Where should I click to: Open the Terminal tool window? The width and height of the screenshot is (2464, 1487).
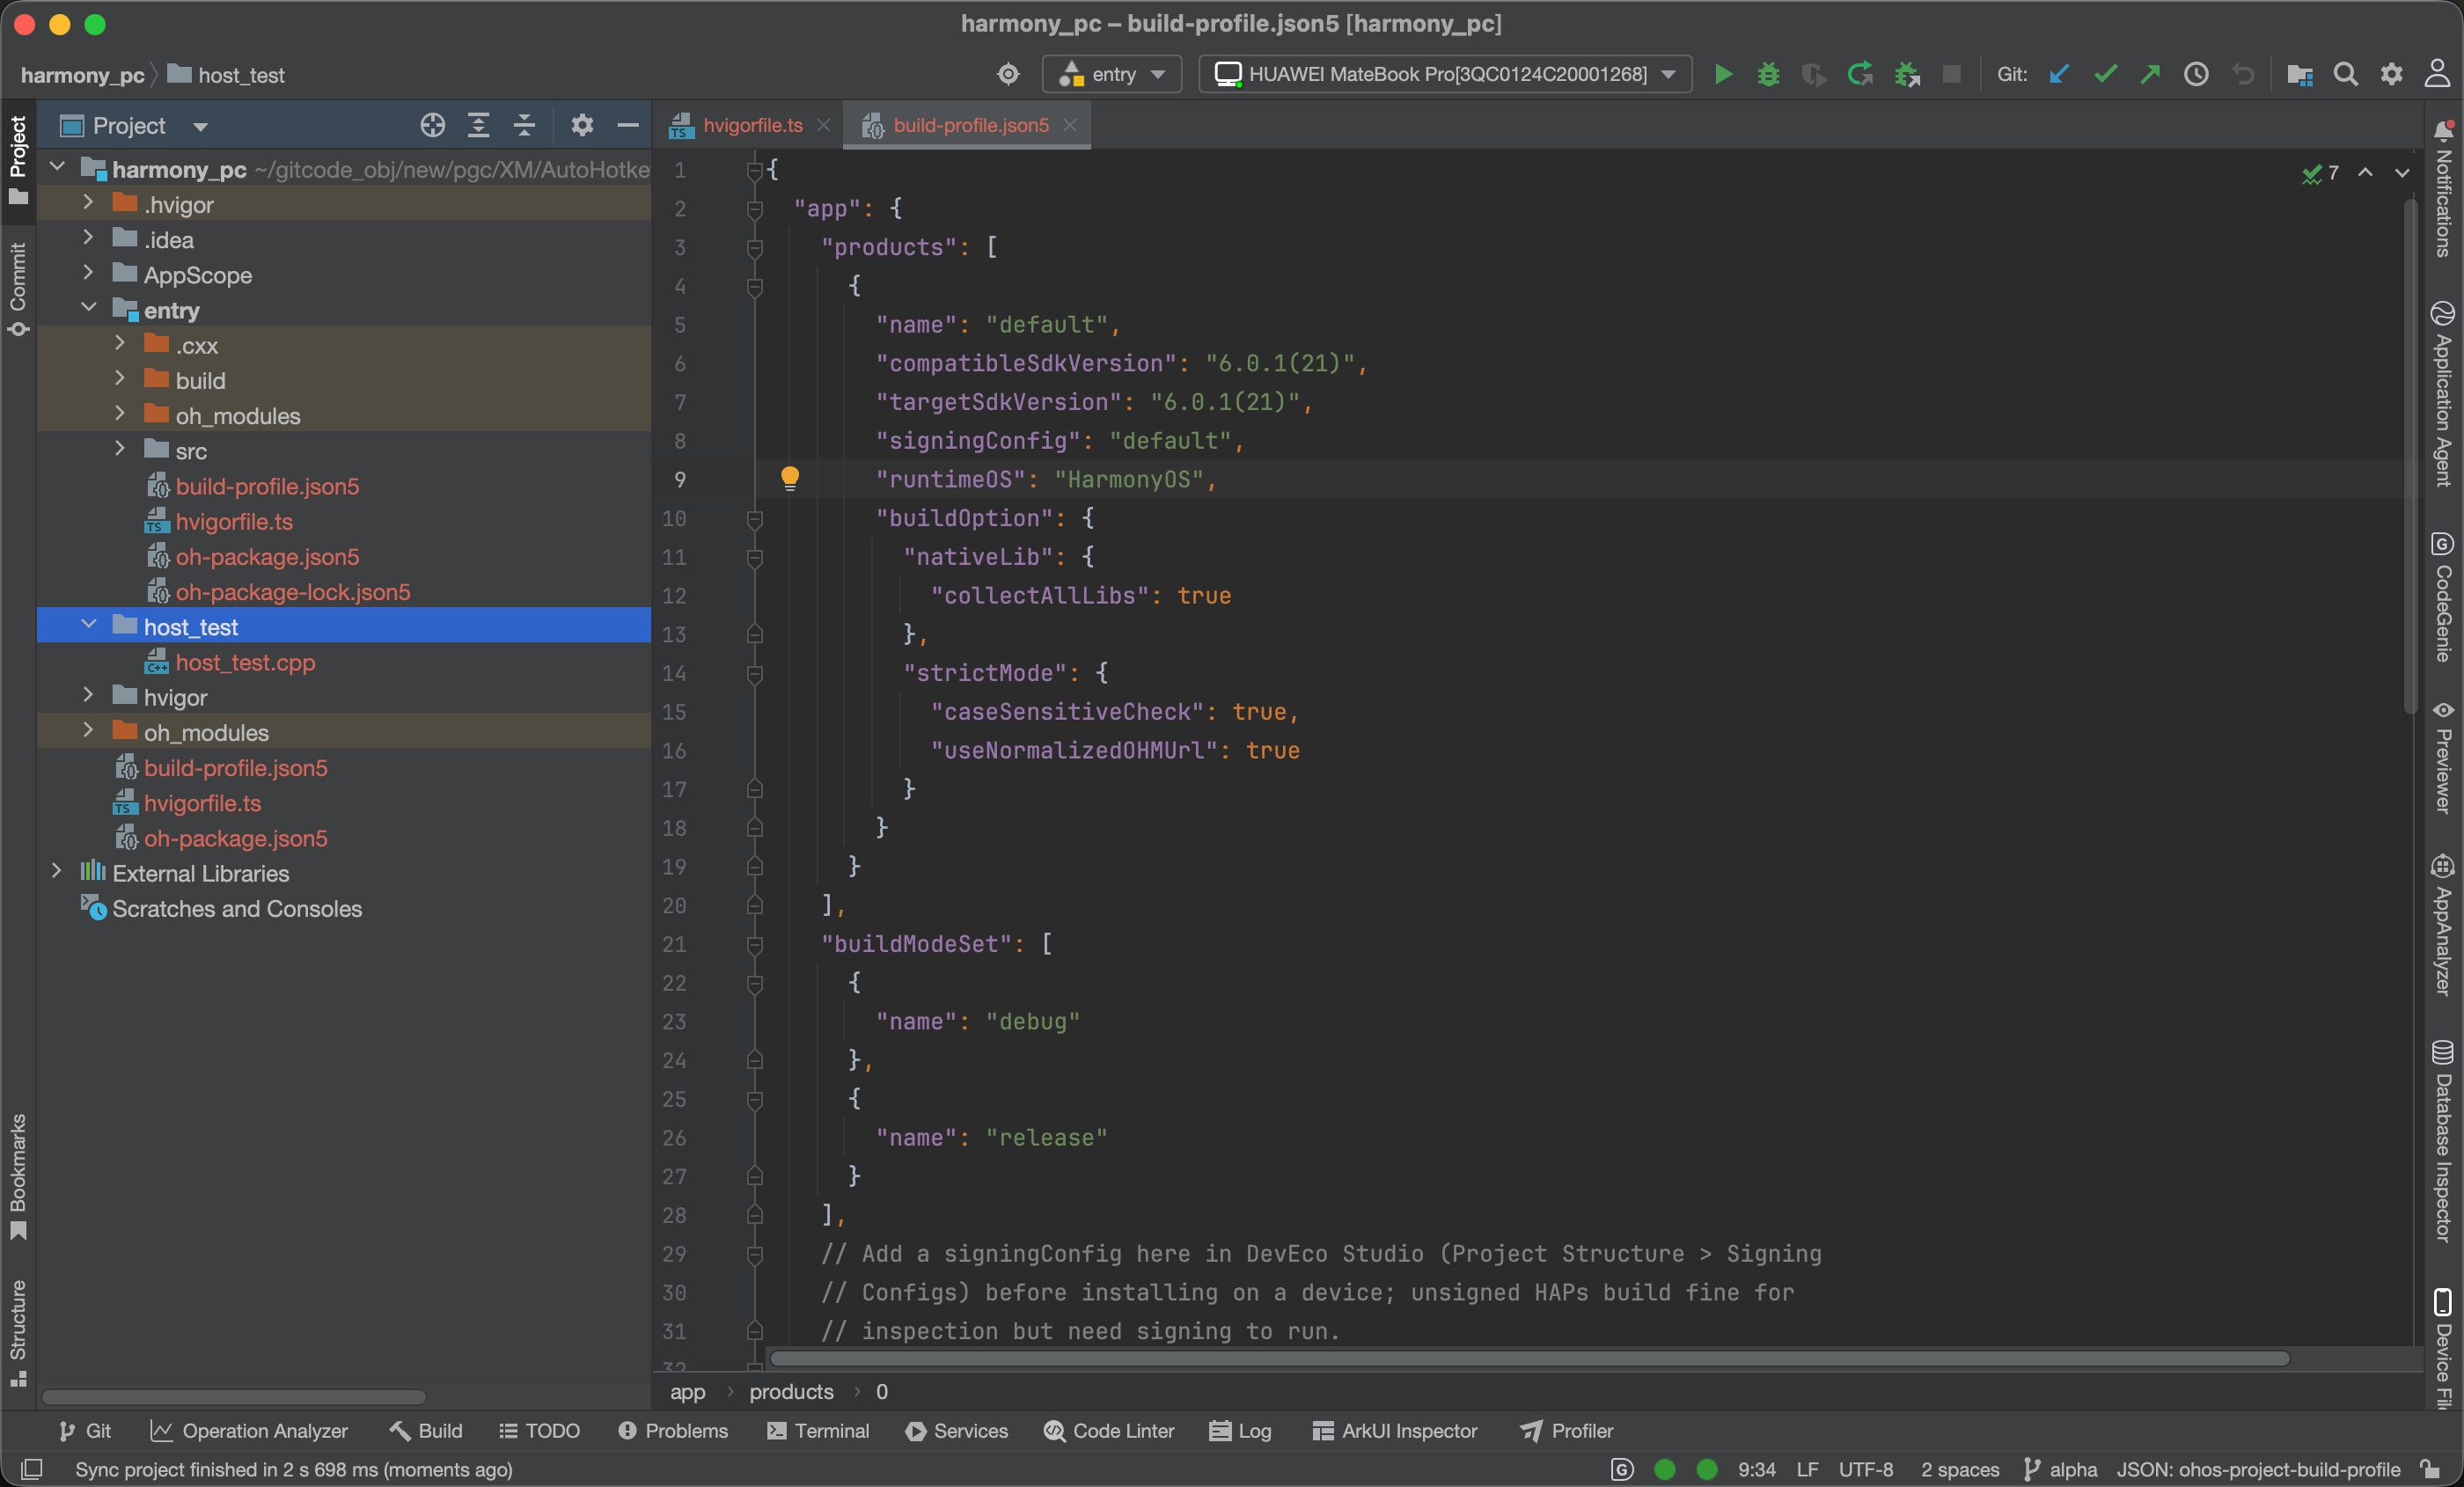[x=818, y=1430]
